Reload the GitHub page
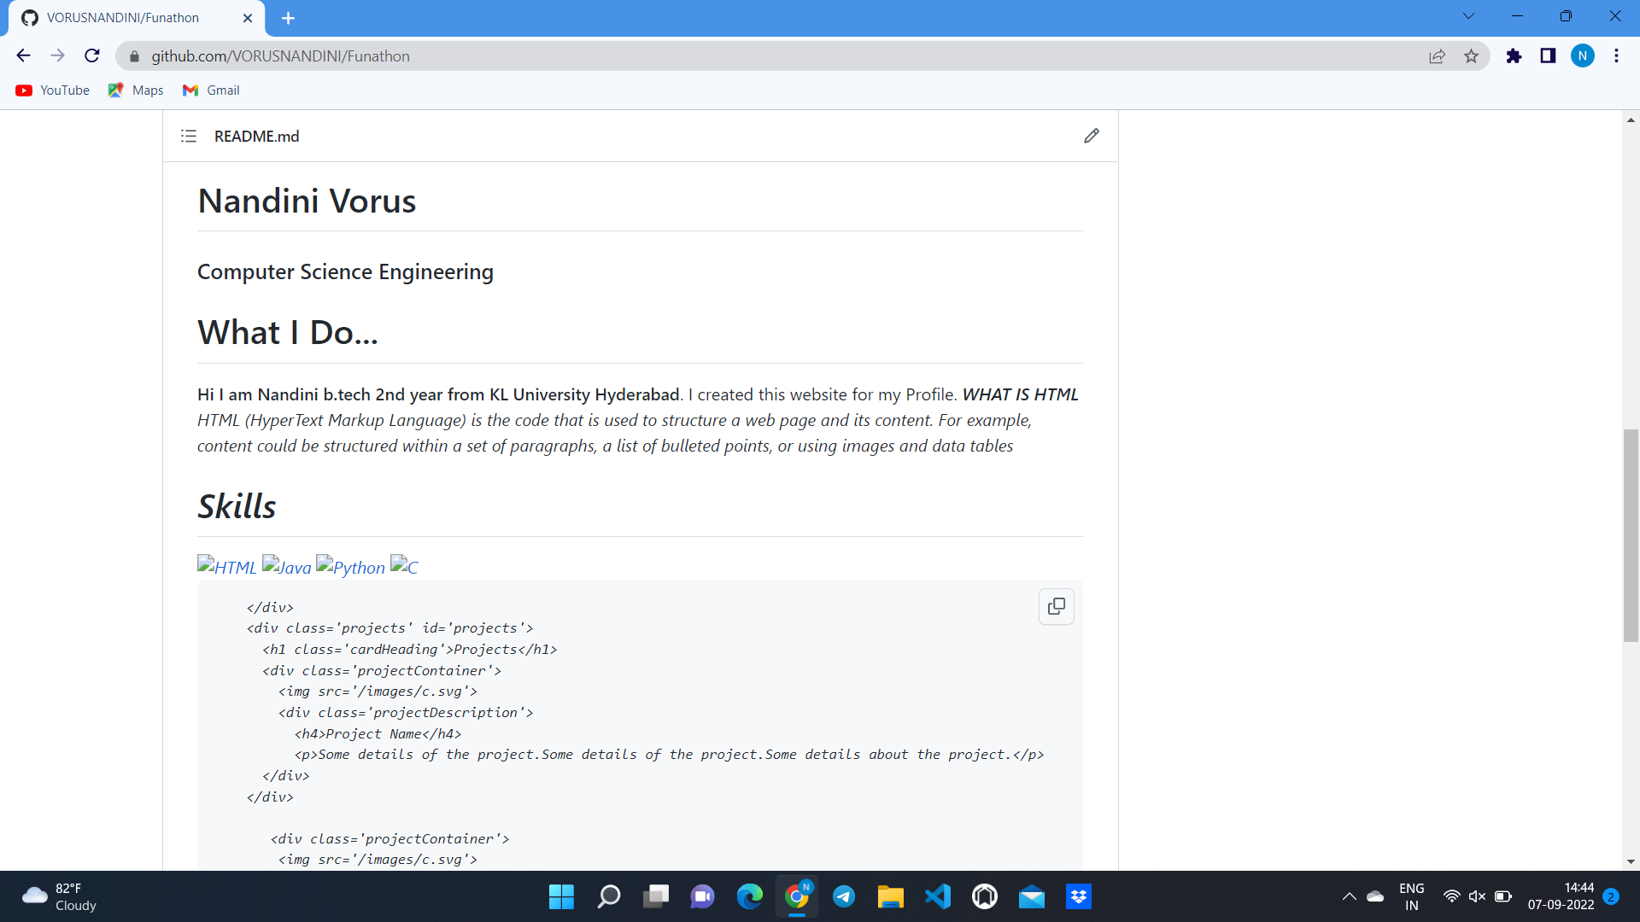This screenshot has width=1640, height=922. [92, 56]
